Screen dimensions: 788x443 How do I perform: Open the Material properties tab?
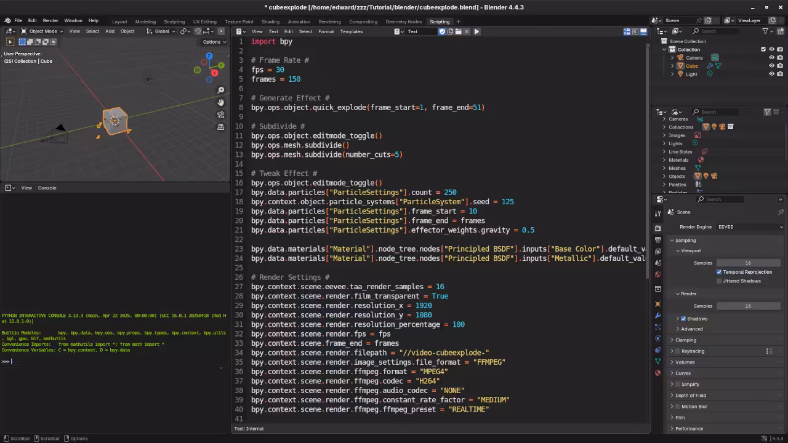point(657,373)
